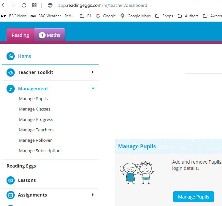Click the Manage Pupils card heading
This screenshot has width=222, height=206.
[137, 146]
